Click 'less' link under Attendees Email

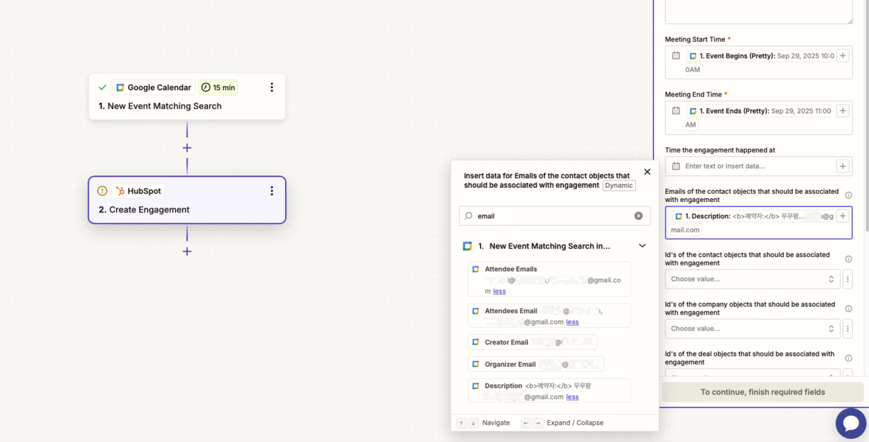pyautogui.click(x=572, y=322)
